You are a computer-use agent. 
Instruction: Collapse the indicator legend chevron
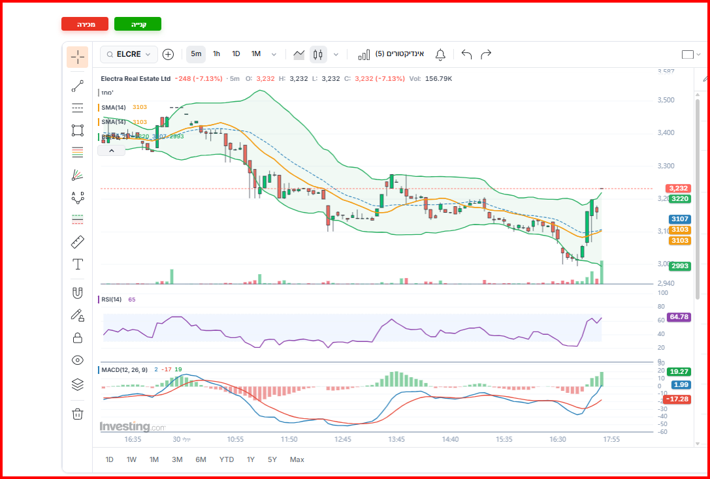(x=112, y=151)
